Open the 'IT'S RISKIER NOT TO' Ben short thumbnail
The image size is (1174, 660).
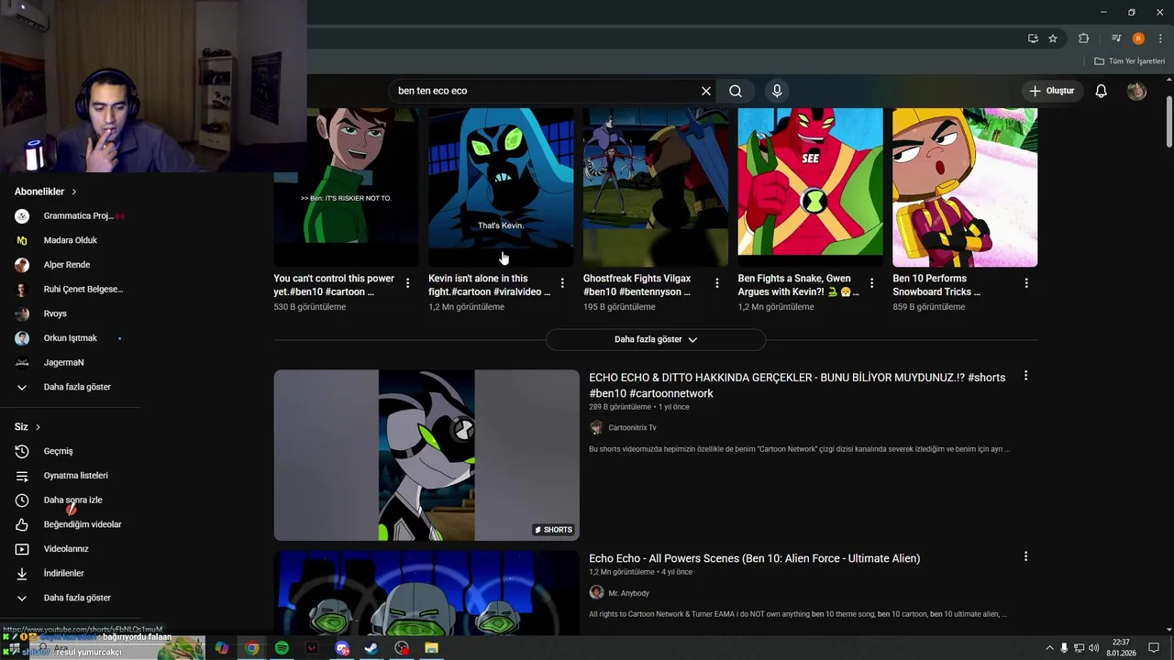346,187
